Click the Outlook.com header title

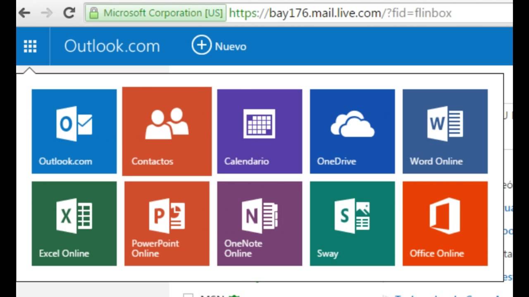[112, 46]
